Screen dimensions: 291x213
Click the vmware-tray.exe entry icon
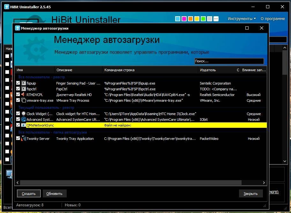[24, 100]
